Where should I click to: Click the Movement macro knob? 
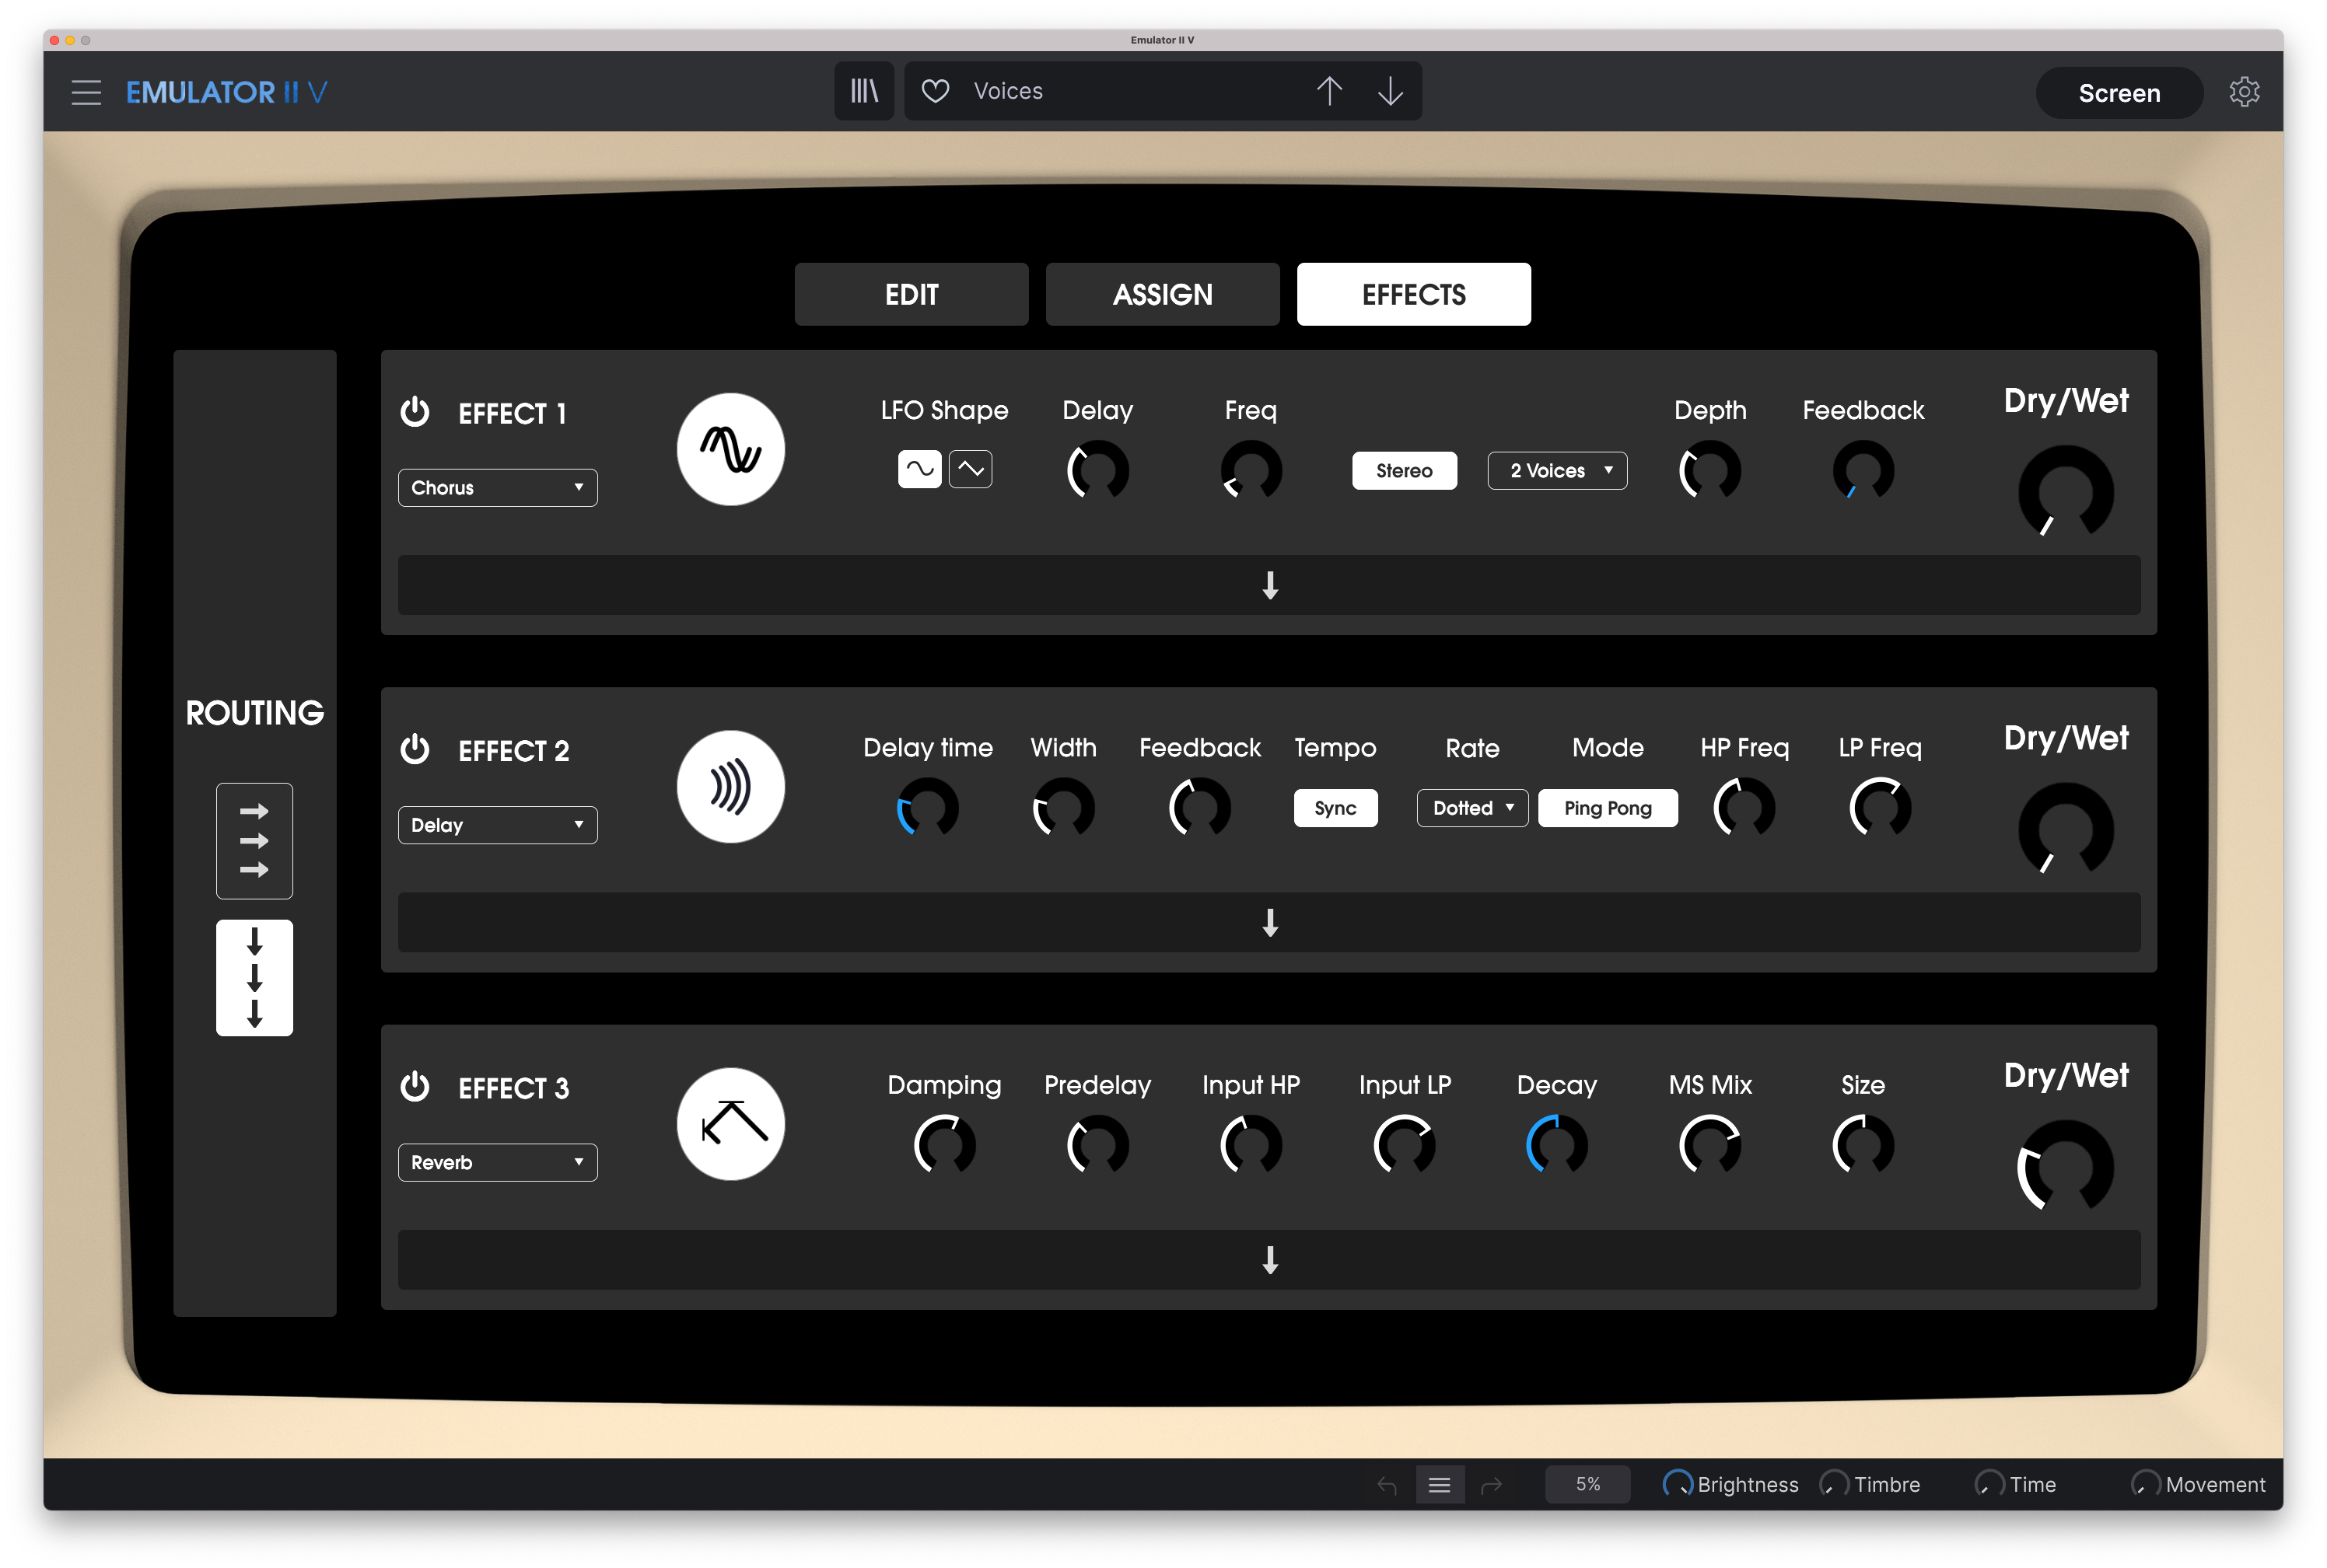2146,1484
